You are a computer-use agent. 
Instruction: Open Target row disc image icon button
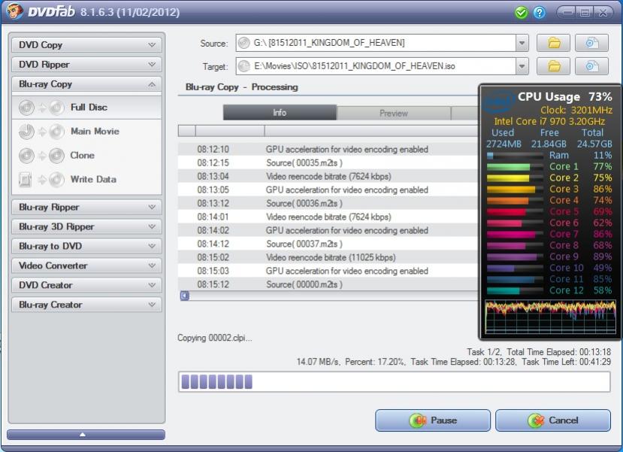pos(591,66)
